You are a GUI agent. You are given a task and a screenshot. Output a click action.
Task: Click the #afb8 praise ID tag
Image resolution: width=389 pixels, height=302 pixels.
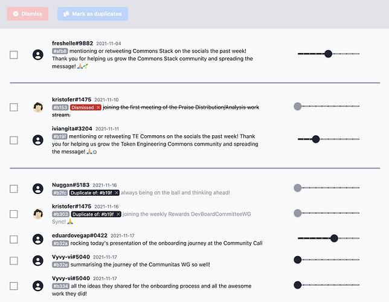pyautogui.click(x=60, y=51)
